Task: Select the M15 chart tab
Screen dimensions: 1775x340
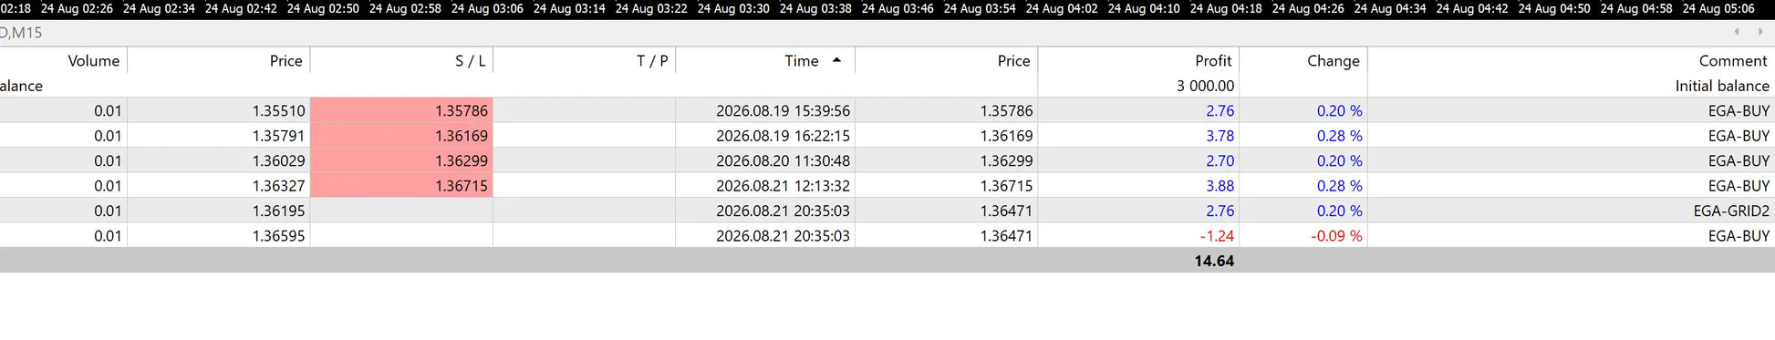Action: [22, 32]
